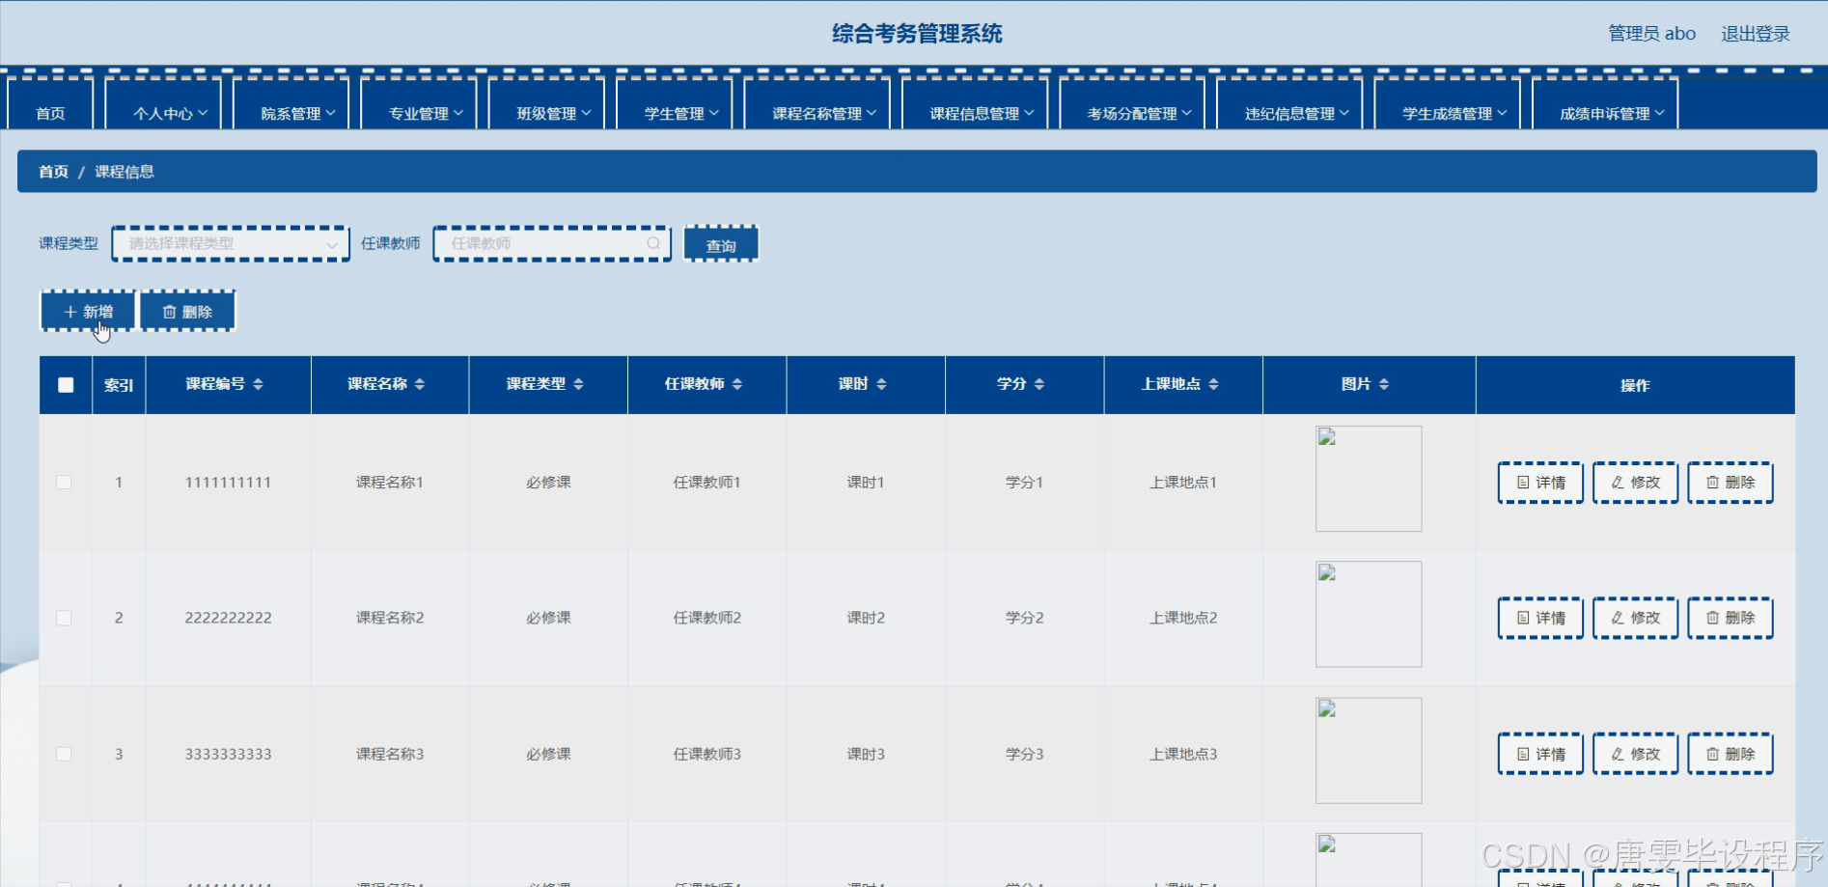1828x887 pixels.
Task: Click the sort icon beside 课程类型 header
Action: pyautogui.click(x=578, y=384)
